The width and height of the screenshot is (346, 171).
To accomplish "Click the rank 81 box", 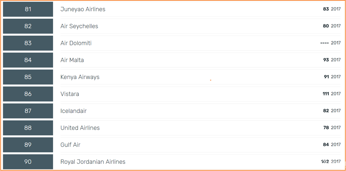I will tap(28, 9).
